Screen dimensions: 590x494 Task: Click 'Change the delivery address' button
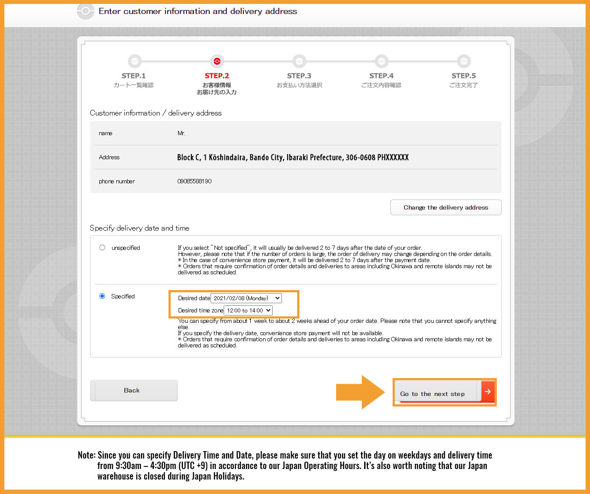pyautogui.click(x=446, y=207)
